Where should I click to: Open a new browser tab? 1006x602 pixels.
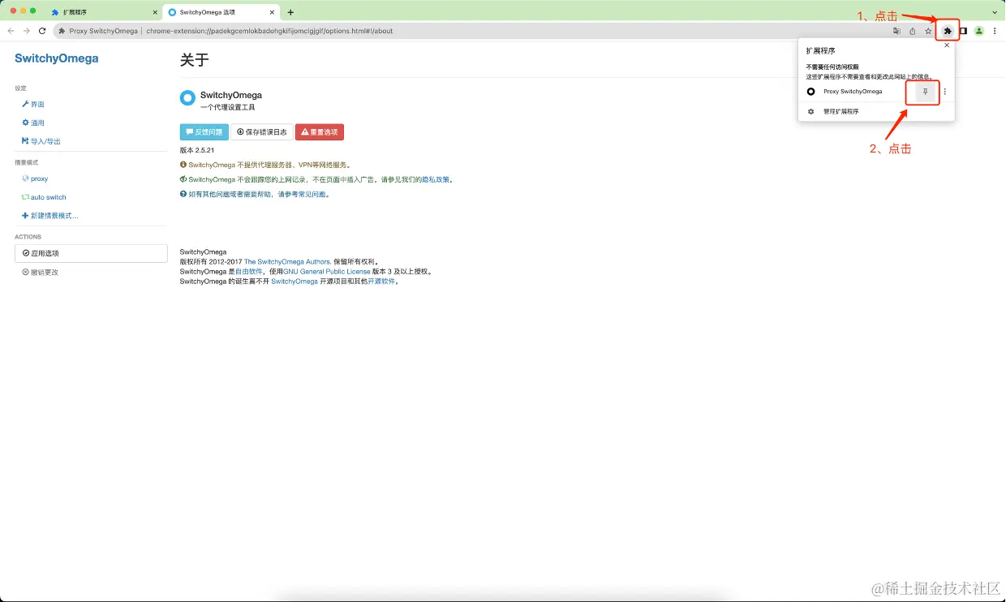tap(290, 12)
